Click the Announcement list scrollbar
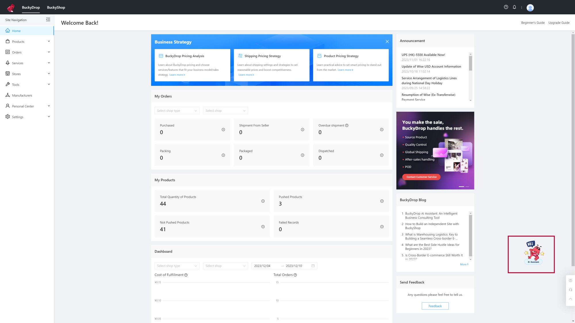575x323 pixels. tap(470, 63)
